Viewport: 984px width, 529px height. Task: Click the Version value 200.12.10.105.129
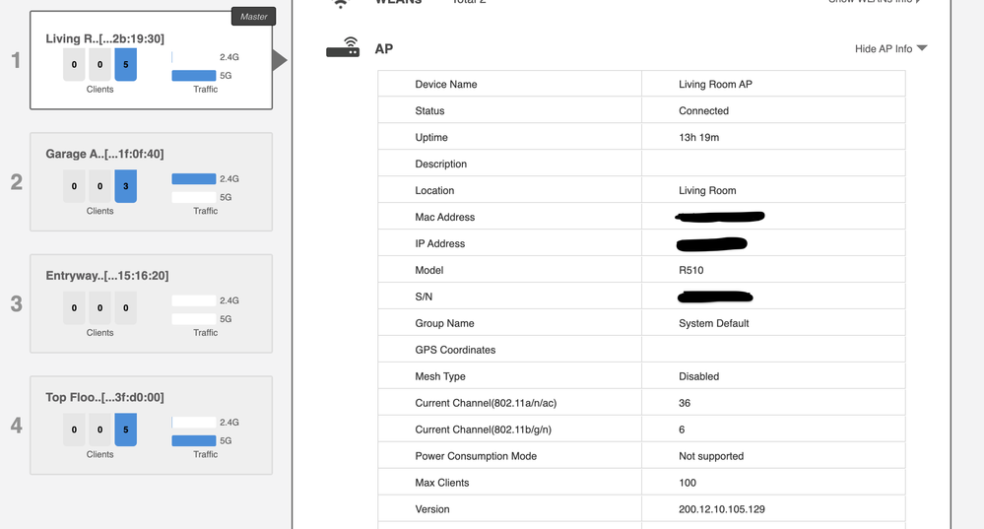coord(721,509)
